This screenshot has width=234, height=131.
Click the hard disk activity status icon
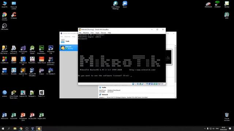coord(133,84)
